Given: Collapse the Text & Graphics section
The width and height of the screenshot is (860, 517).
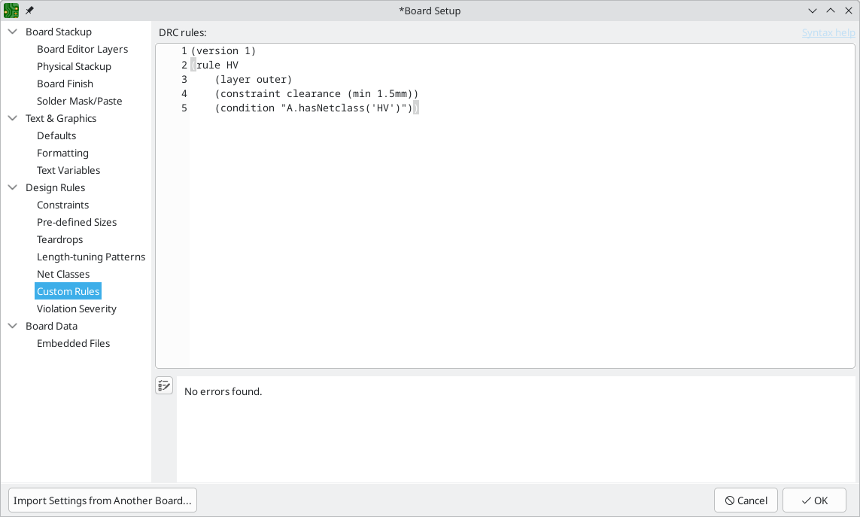Looking at the screenshot, I should tap(13, 118).
